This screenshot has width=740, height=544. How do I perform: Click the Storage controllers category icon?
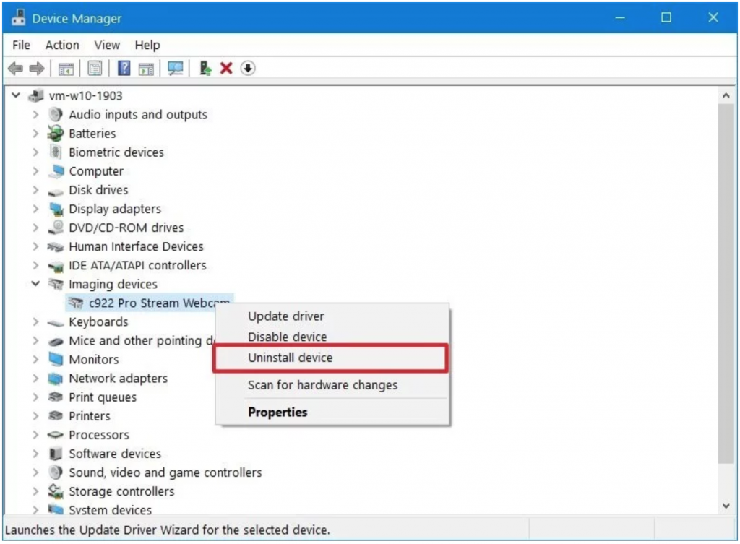click(56, 491)
